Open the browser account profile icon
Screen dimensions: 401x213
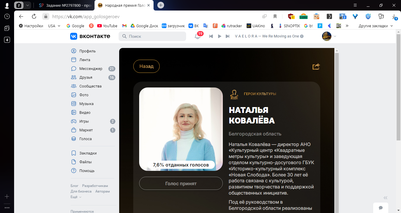7,5
